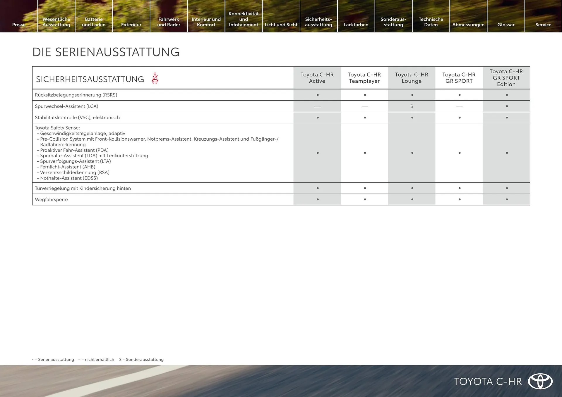
Task: Open the Exterieur page
Action: click(x=131, y=25)
